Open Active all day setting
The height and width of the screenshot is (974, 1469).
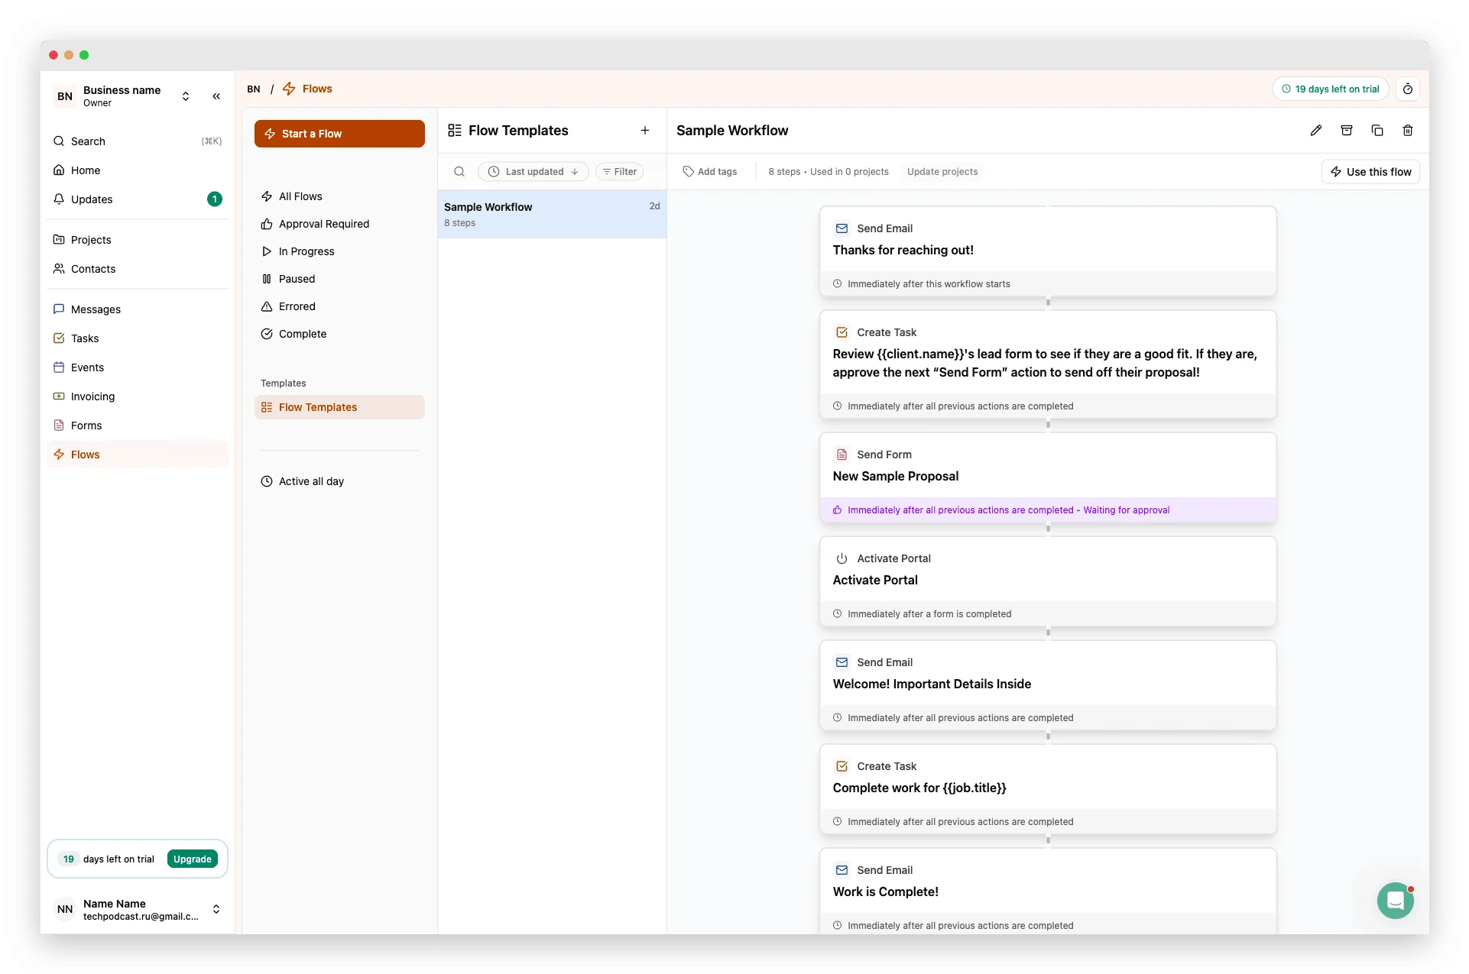coord(339,481)
